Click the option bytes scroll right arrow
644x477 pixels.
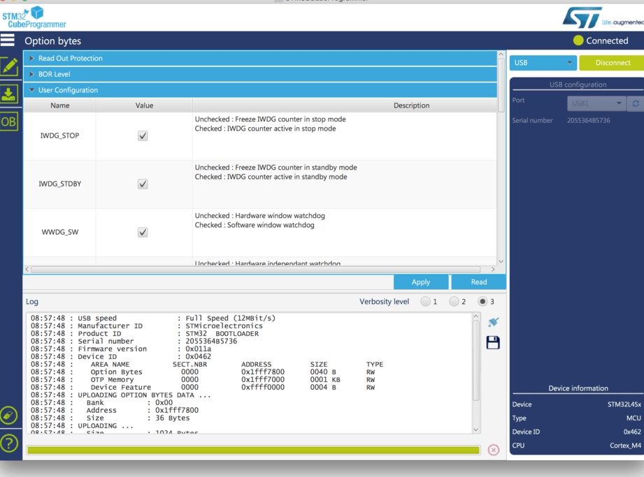493,270
